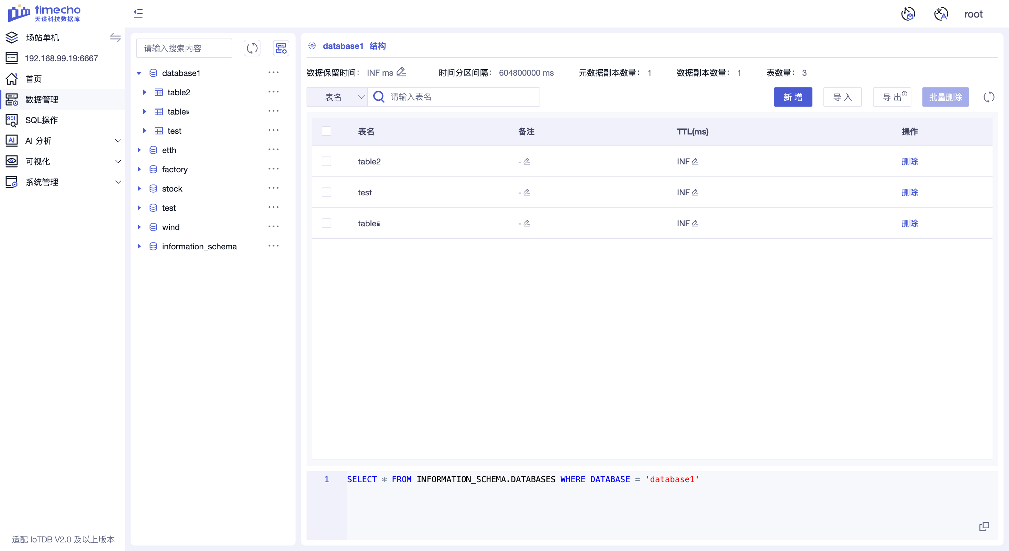Expand the factory database node
1009x551 pixels.
139,169
